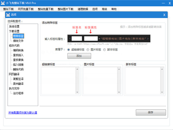Select the 删除代码 tree item

(x=18, y=69)
